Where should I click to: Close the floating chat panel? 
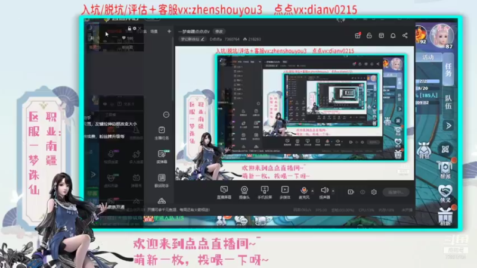(x=140, y=28)
